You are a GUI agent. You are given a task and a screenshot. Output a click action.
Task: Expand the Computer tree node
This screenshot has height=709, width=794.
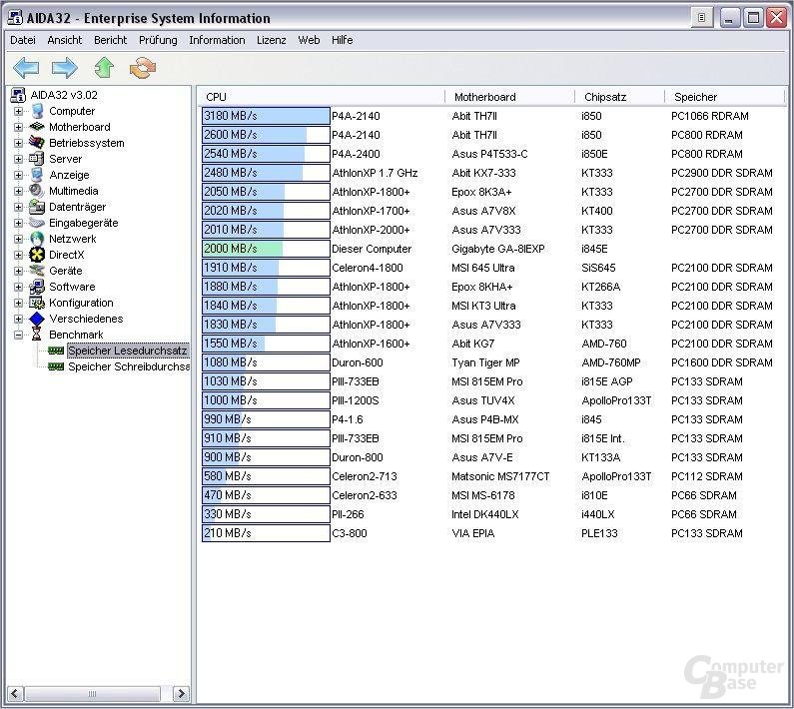18,111
